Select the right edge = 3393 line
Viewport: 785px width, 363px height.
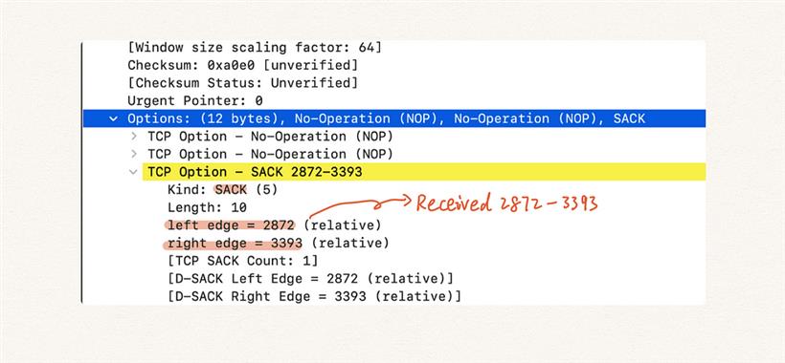278,244
